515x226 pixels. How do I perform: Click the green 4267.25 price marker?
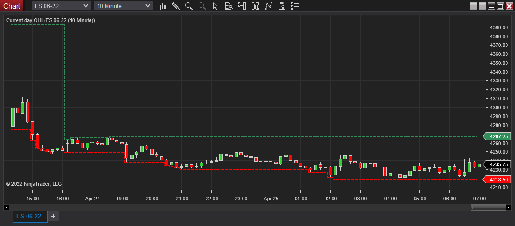point(497,136)
